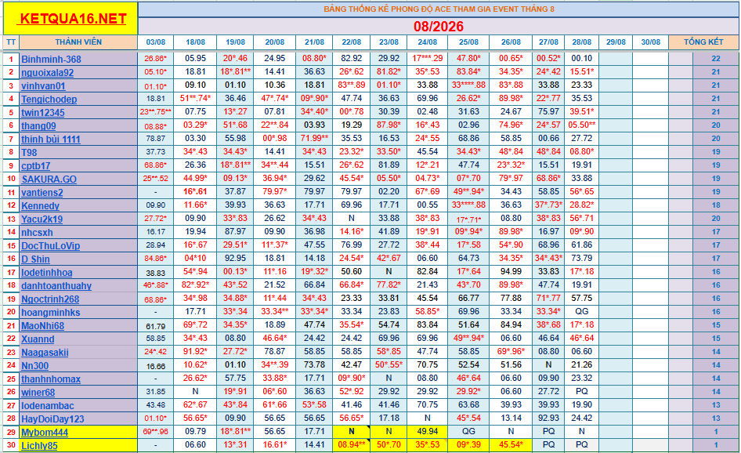Open member link Kennedy
741x453 pixels.
pos(40,205)
